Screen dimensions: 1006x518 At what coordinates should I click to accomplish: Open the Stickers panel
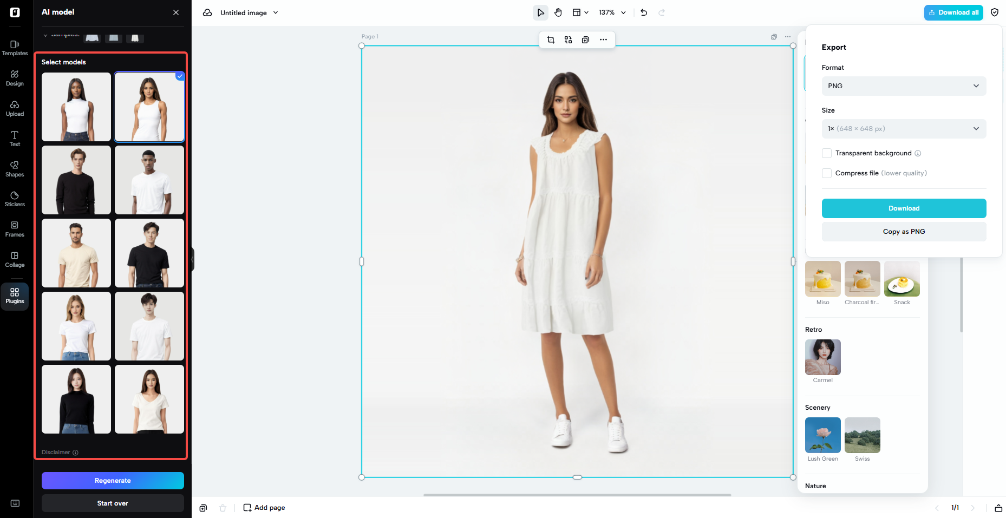tap(15, 199)
